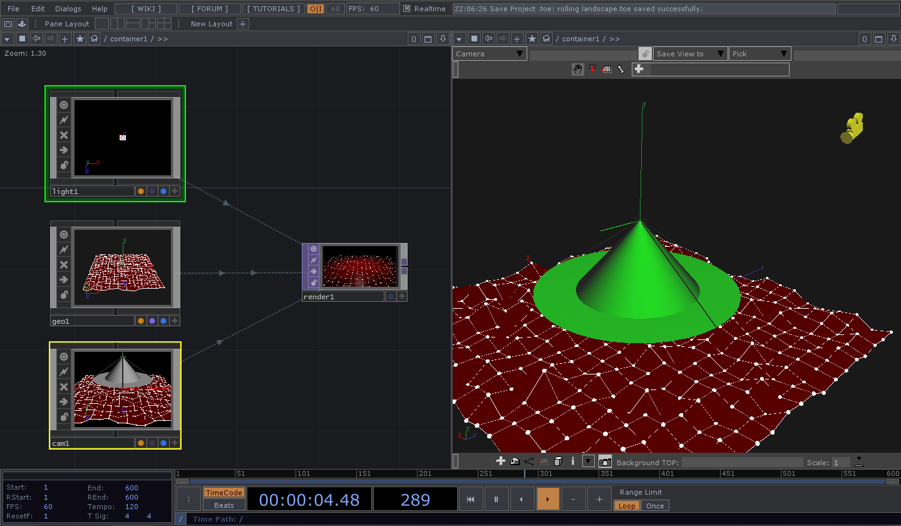The image size is (901, 526).
Task: Click the viewer active icon on light1 node
Action: pyautogui.click(x=63, y=105)
